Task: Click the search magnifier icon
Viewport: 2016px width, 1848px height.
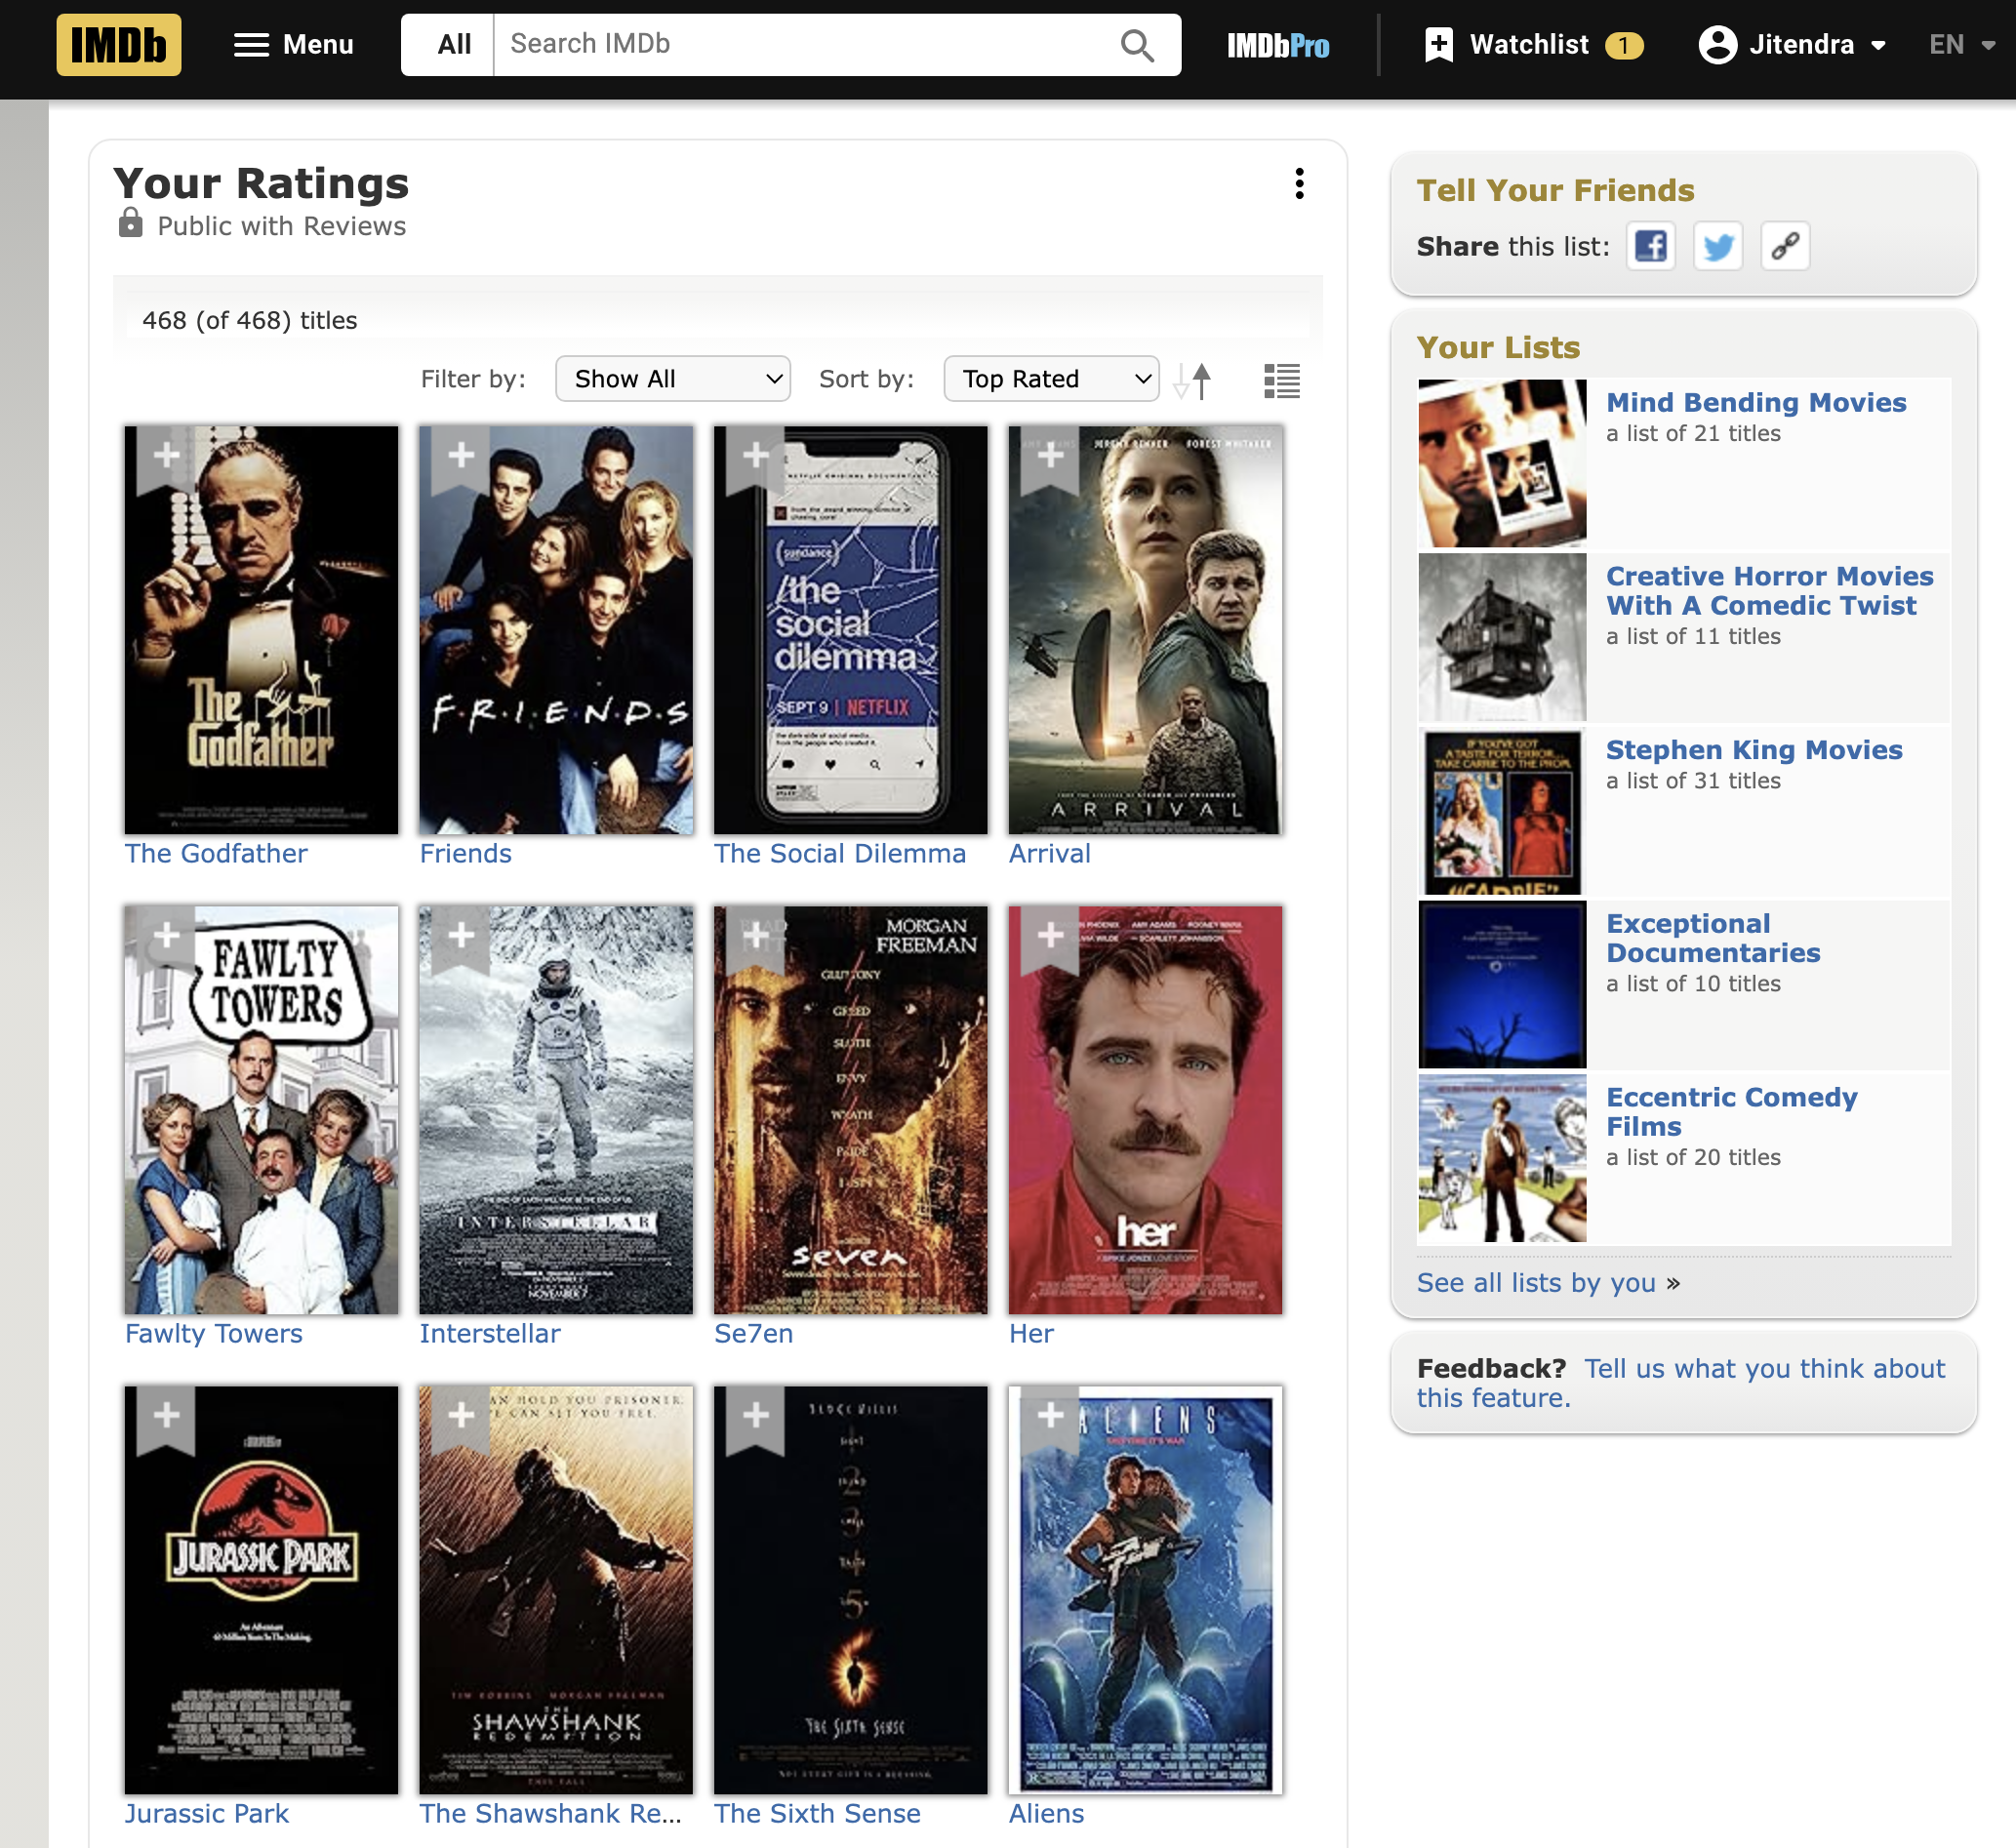Action: [x=1137, y=45]
